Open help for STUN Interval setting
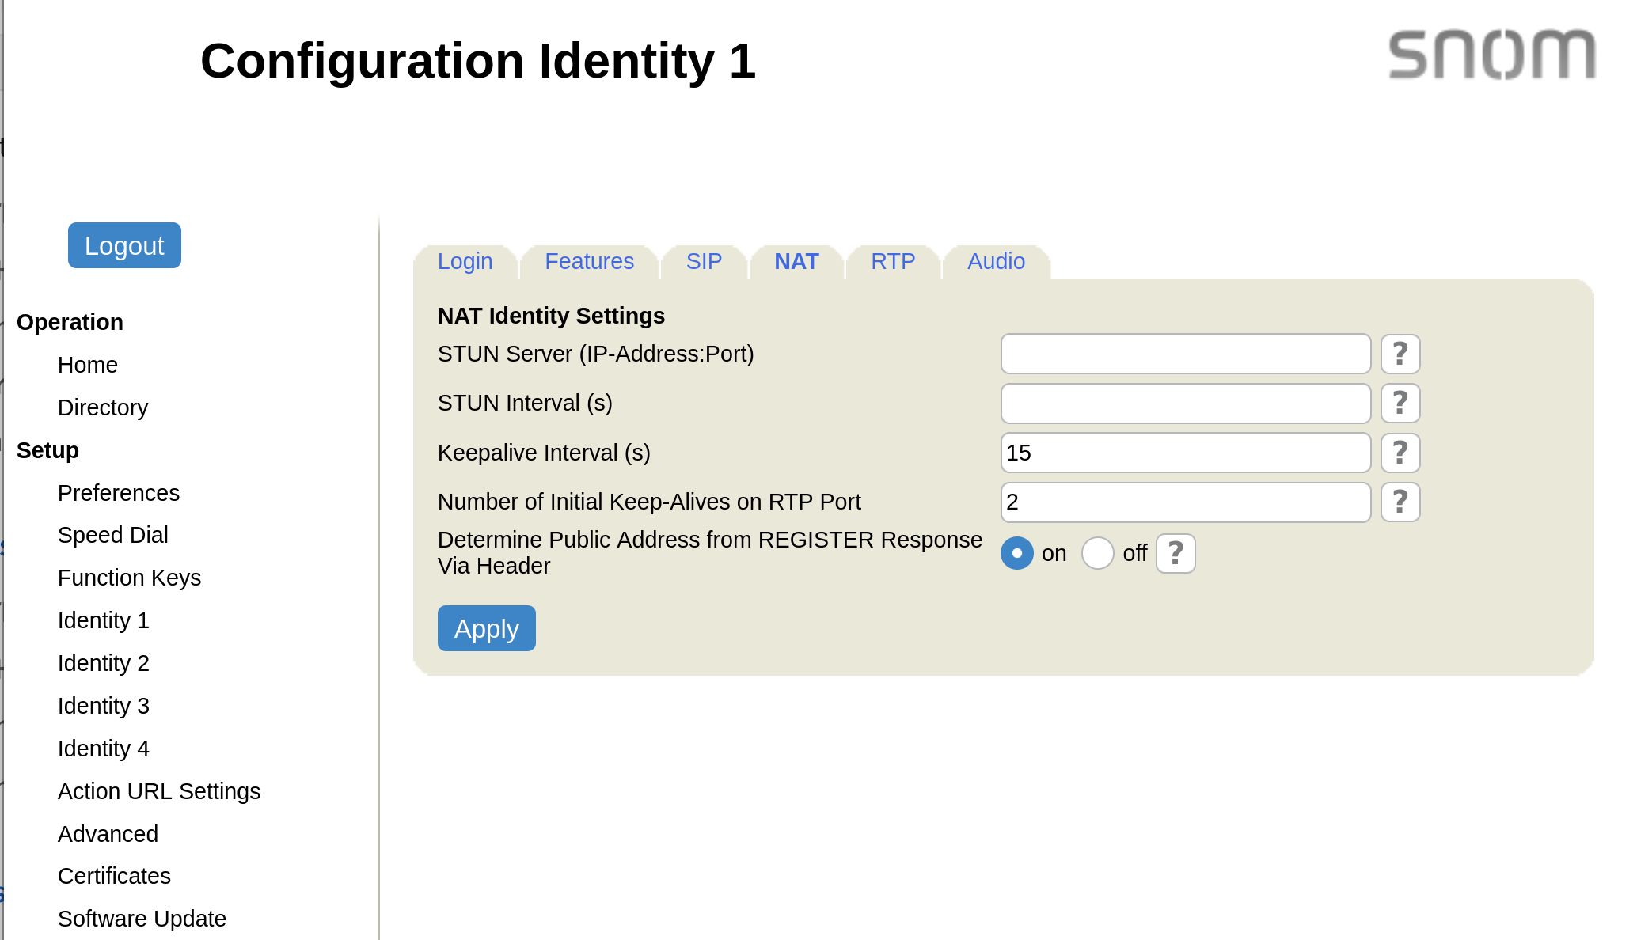 pos(1400,404)
